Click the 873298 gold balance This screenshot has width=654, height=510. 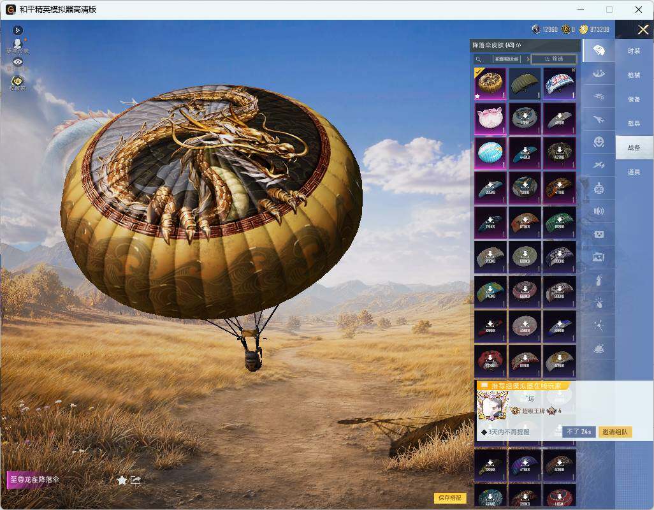tap(599, 29)
